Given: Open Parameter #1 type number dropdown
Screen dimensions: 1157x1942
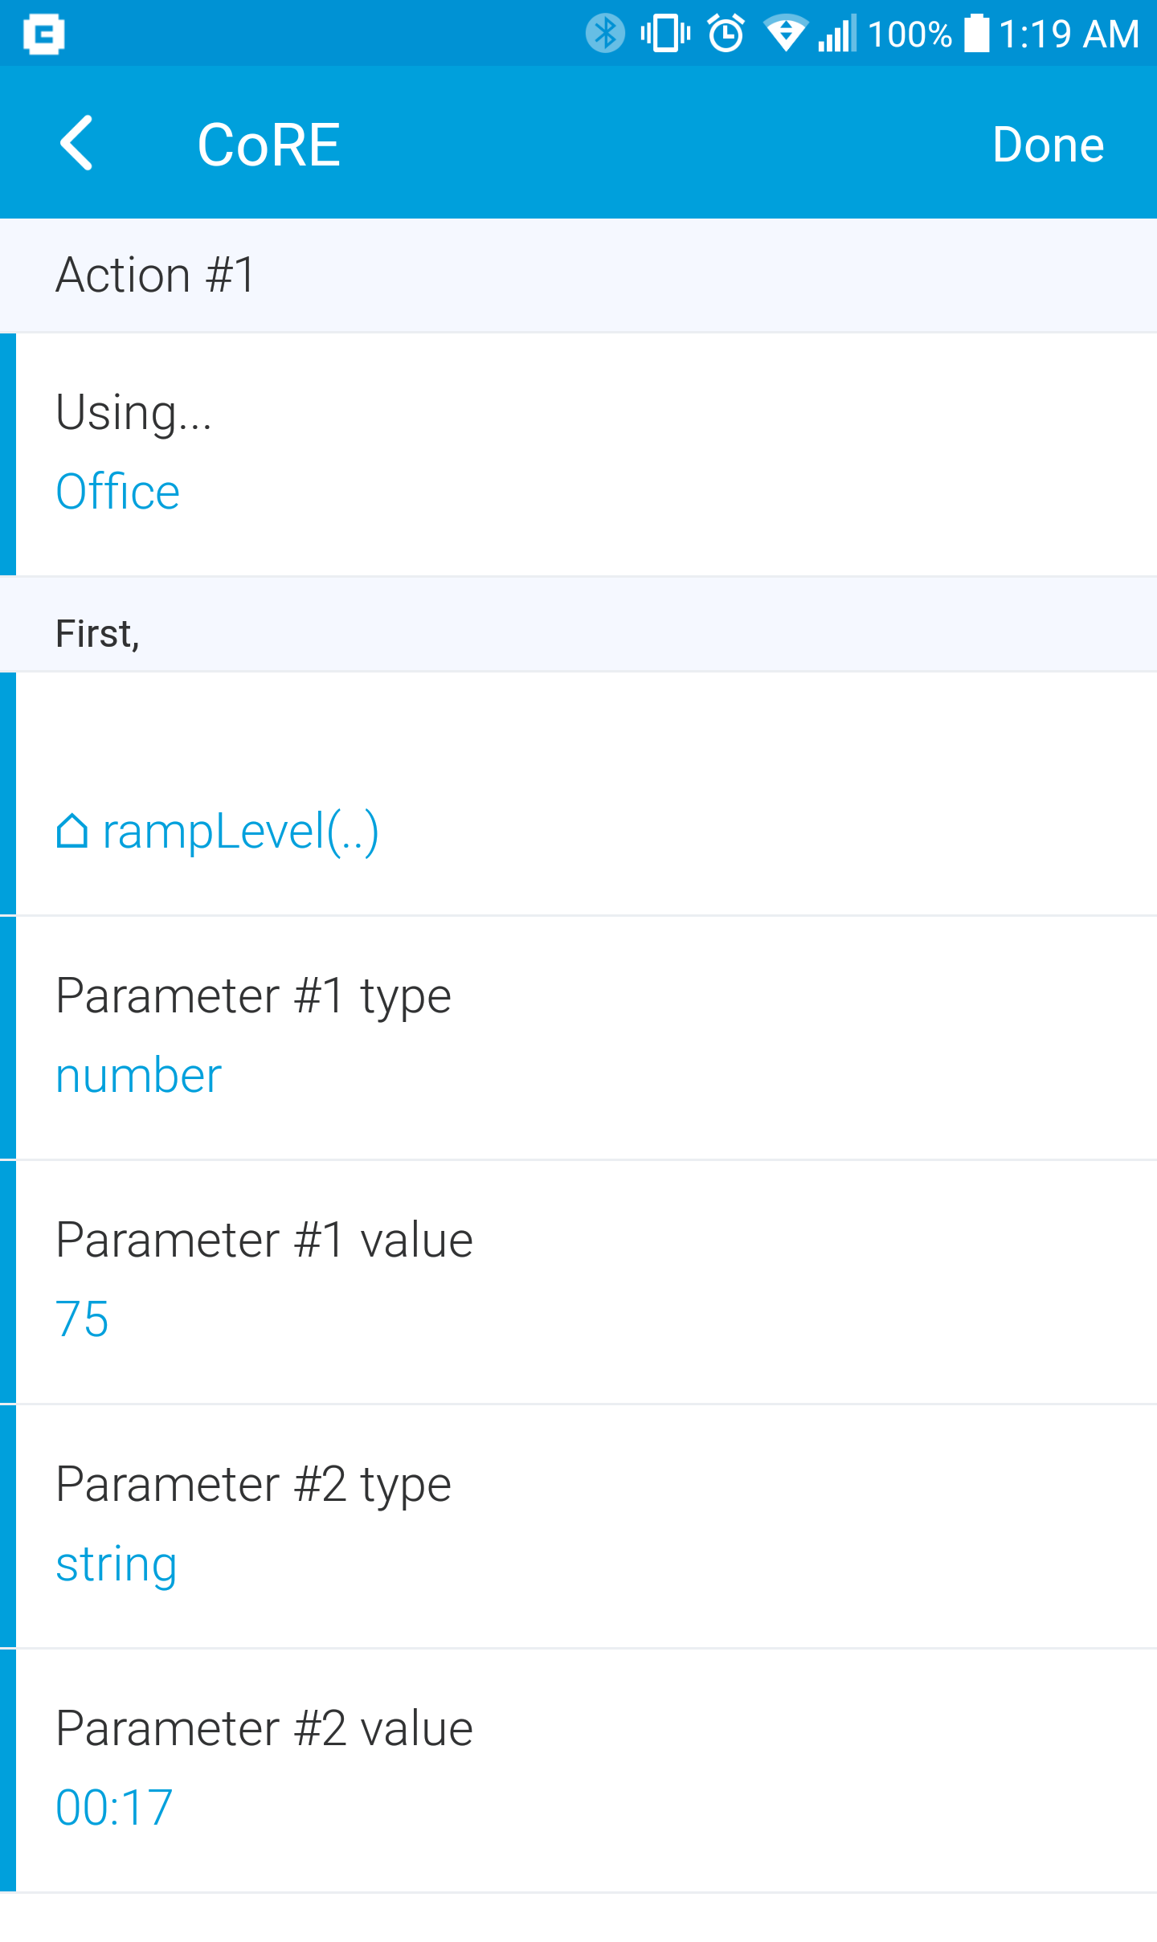Looking at the screenshot, I should [578, 1036].
